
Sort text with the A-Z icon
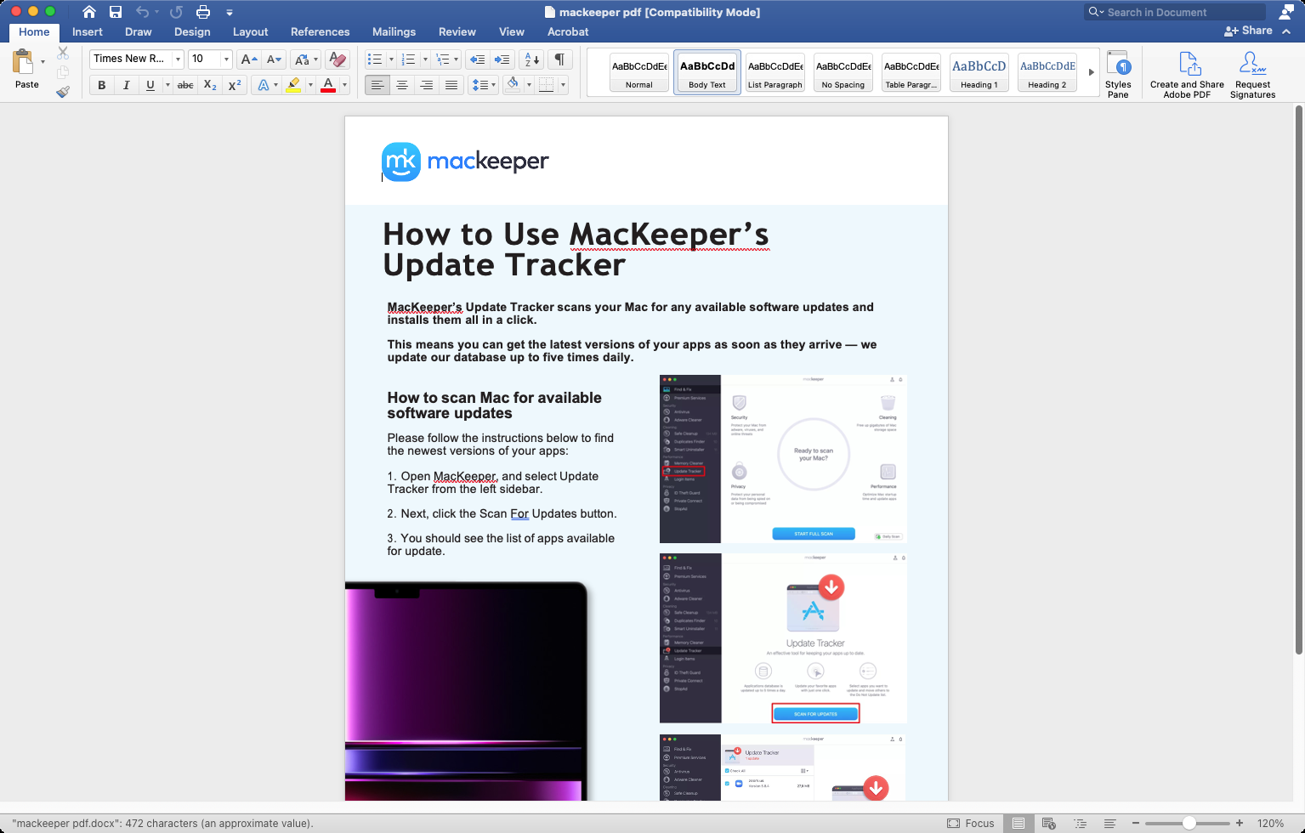click(531, 59)
